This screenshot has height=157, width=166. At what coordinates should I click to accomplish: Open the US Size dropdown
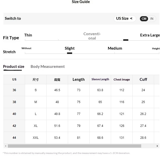point(124,18)
